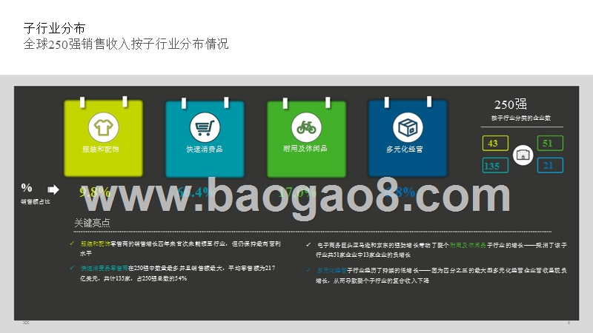The image size is (593, 333).
Task: Click the white right arrow beside the % sign
Action: [53, 189]
